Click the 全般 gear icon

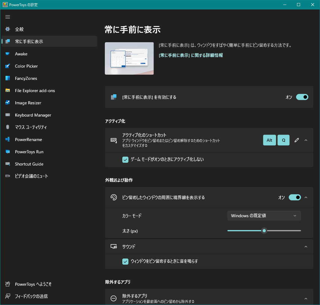(8, 29)
